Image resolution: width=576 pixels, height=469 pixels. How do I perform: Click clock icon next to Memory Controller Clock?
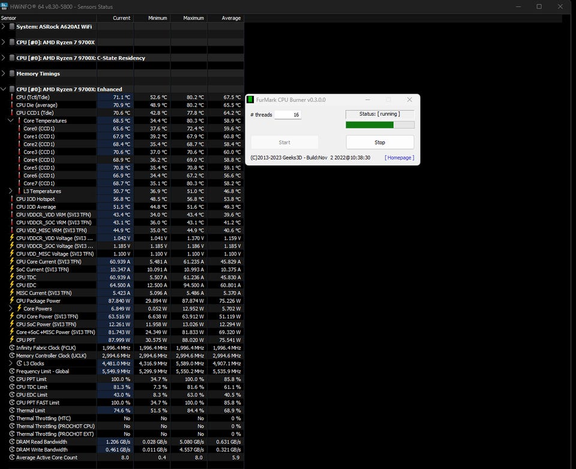coord(12,355)
